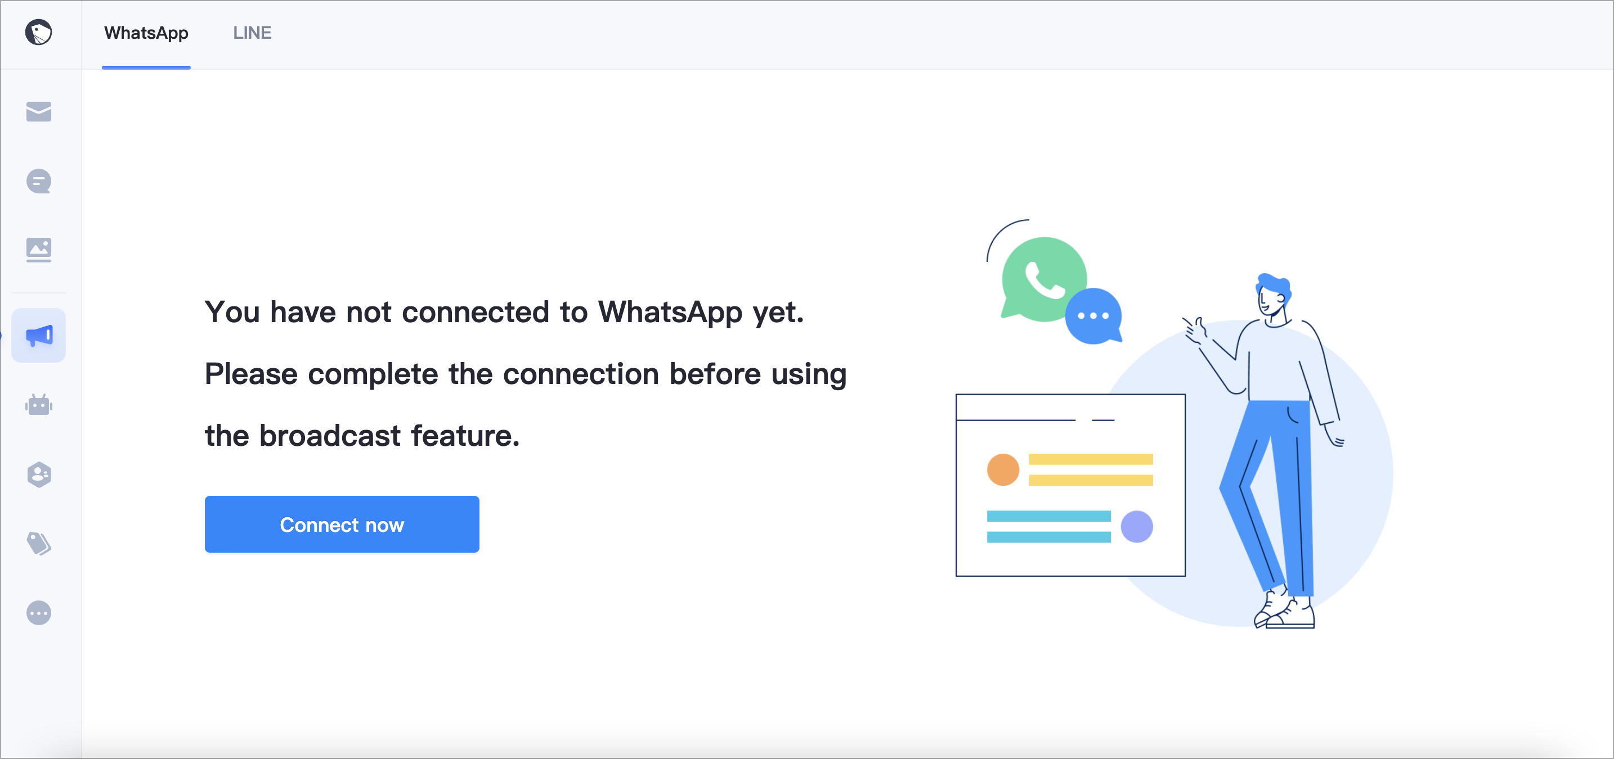Select the broadcast megaphone icon
This screenshot has width=1614, height=759.
tap(39, 336)
